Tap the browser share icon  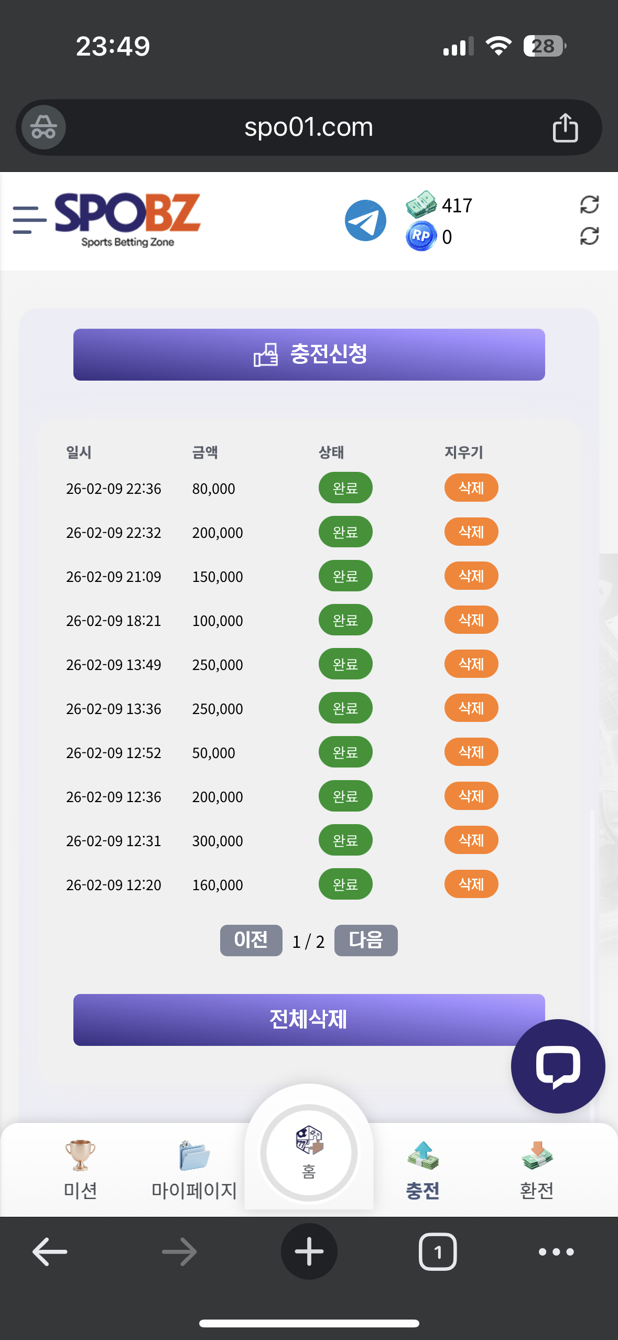point(565,127)
